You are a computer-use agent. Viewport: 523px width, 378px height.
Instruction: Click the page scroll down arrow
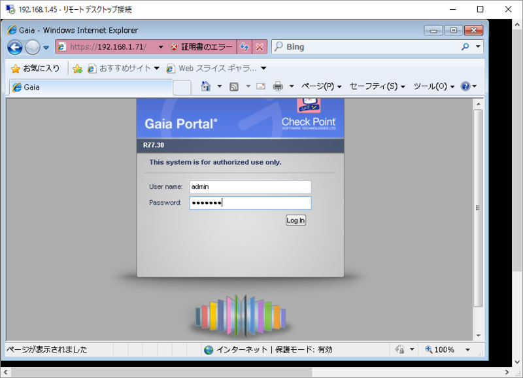(x=479, y=335)
